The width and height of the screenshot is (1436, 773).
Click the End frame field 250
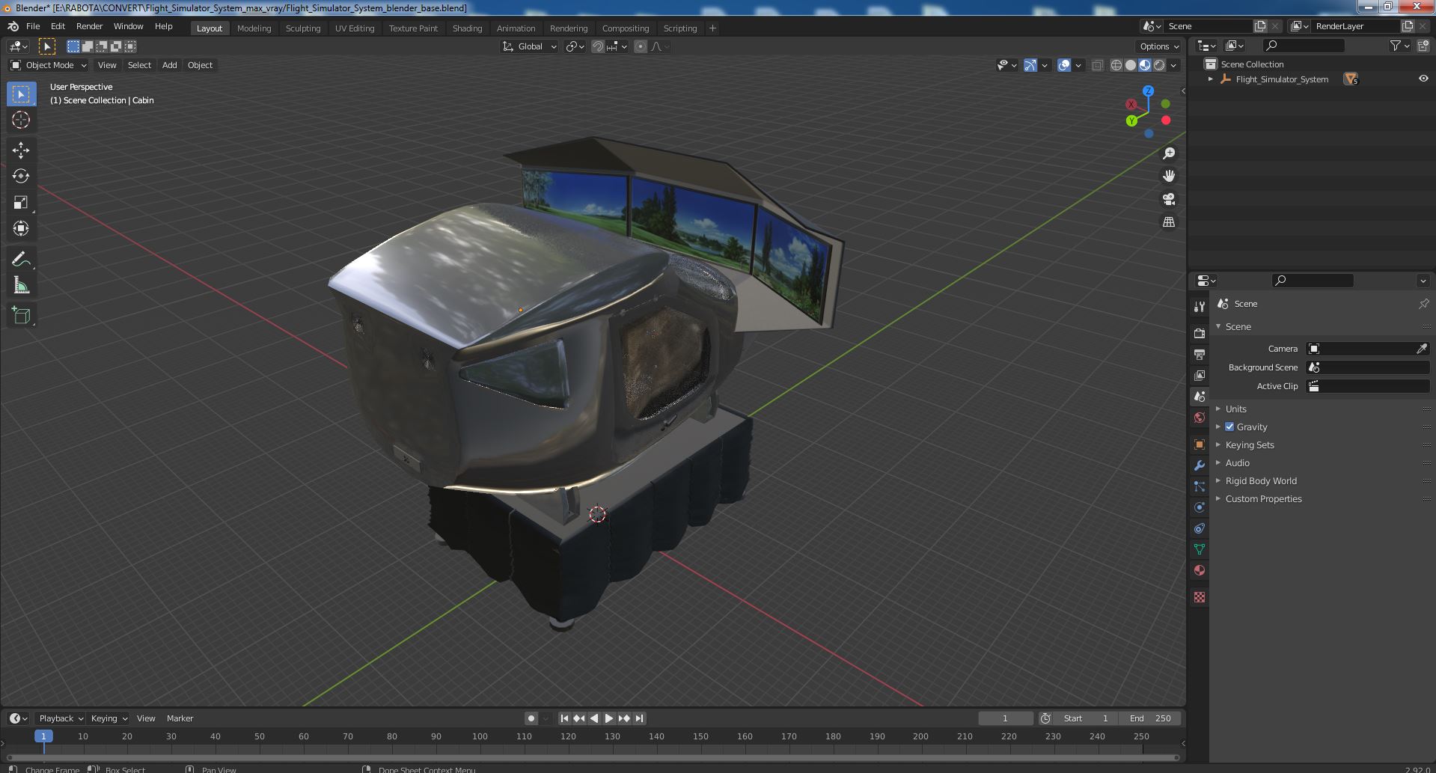pyautogui.click(x=1151, y=718)
